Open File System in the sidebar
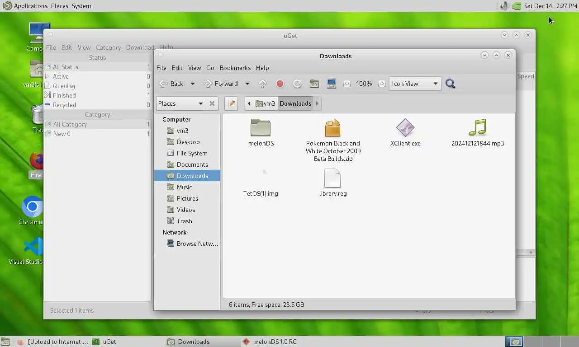The height and width of the screenshot is (347, 579). coord(187,153)
